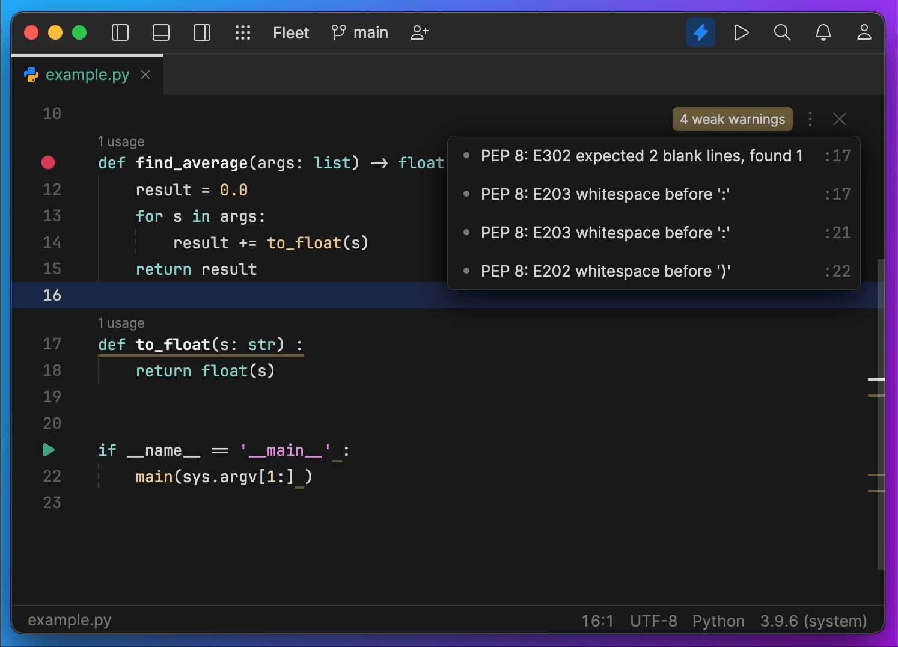Toggle the right sidebar panel
The width and height of the screenshot is (898, 647).
pos(202,32)
